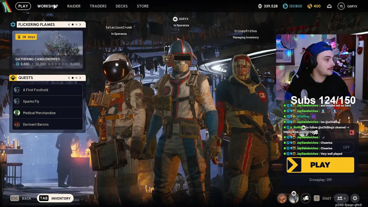Open the WORKSHOP tab
Viewport: 368px width, 207px height.
[x=47, y=6]
